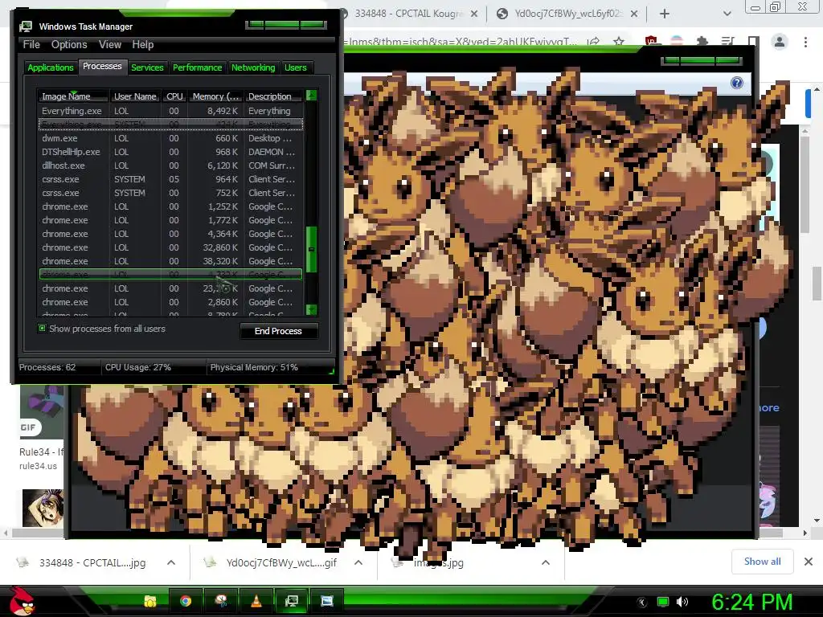Close the Yd0ocj7CfBWy_wcL6yf02 tab
This screenshot has height=617, width=823.
[x=634, y=14]
